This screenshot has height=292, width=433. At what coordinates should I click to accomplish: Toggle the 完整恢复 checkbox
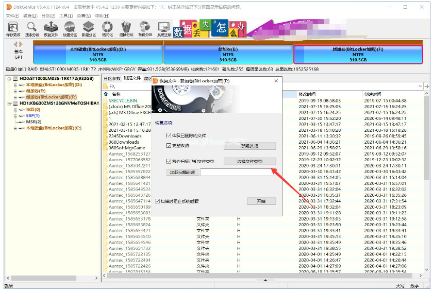pyautogui.click(x=169, y=146)
